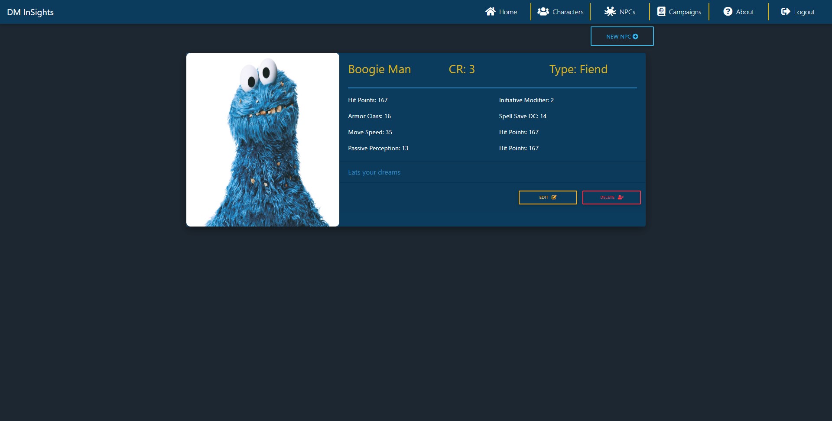This screenshot has width=832, height=421.
Task: Click Armor Class: 16 stat
Action: tap(369, 116)
